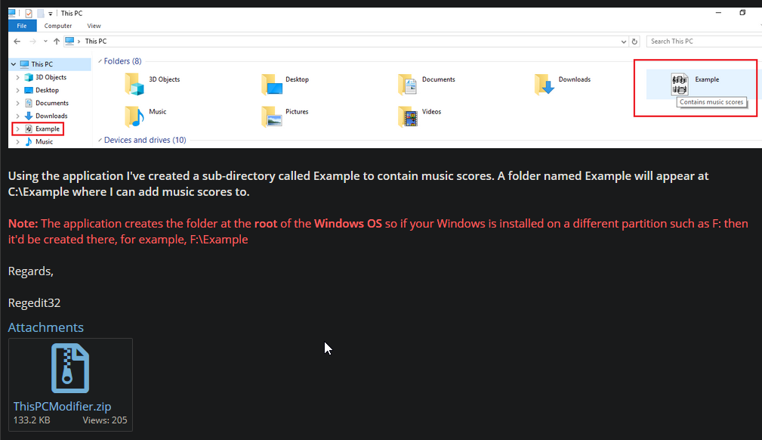
Task: Open the File menu tab
Action: (22, 26)
